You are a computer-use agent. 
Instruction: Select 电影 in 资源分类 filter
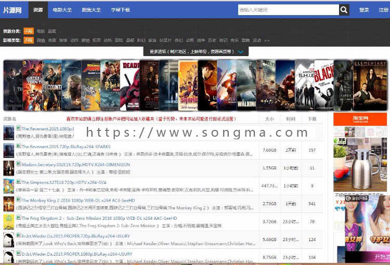41,31
